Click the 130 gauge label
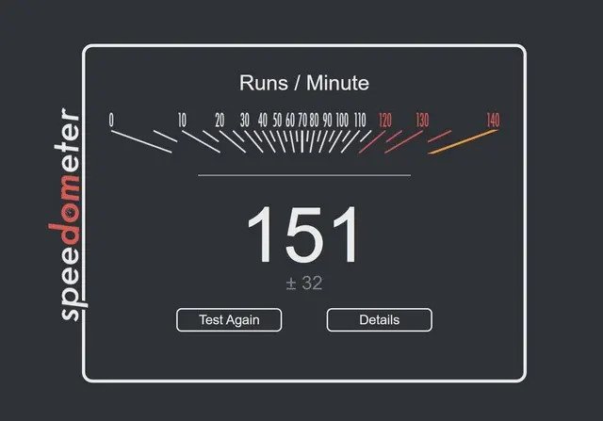This screenshot has width=603, height=421. coord(422,121)
